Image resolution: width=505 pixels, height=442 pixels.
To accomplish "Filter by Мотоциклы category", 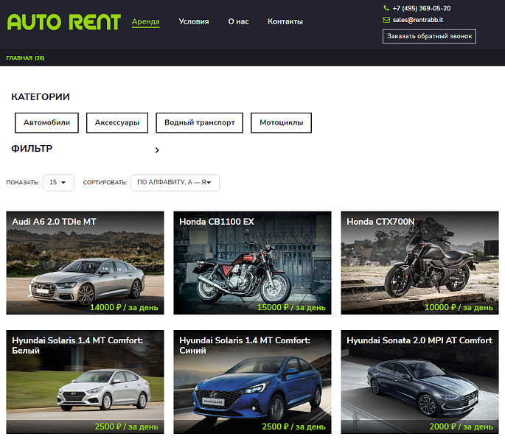I will click(281, 123).
